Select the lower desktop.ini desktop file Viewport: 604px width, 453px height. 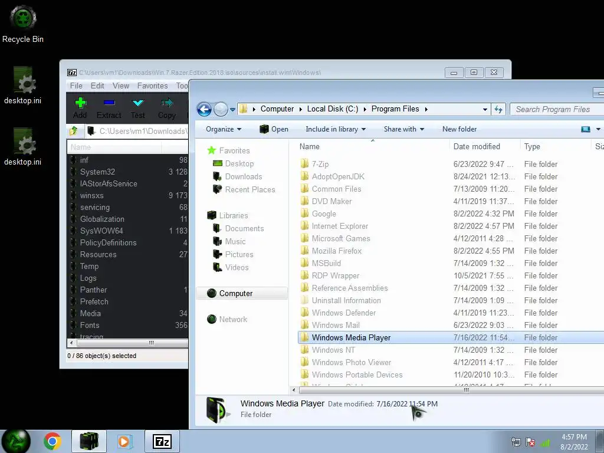pos(23,147)
